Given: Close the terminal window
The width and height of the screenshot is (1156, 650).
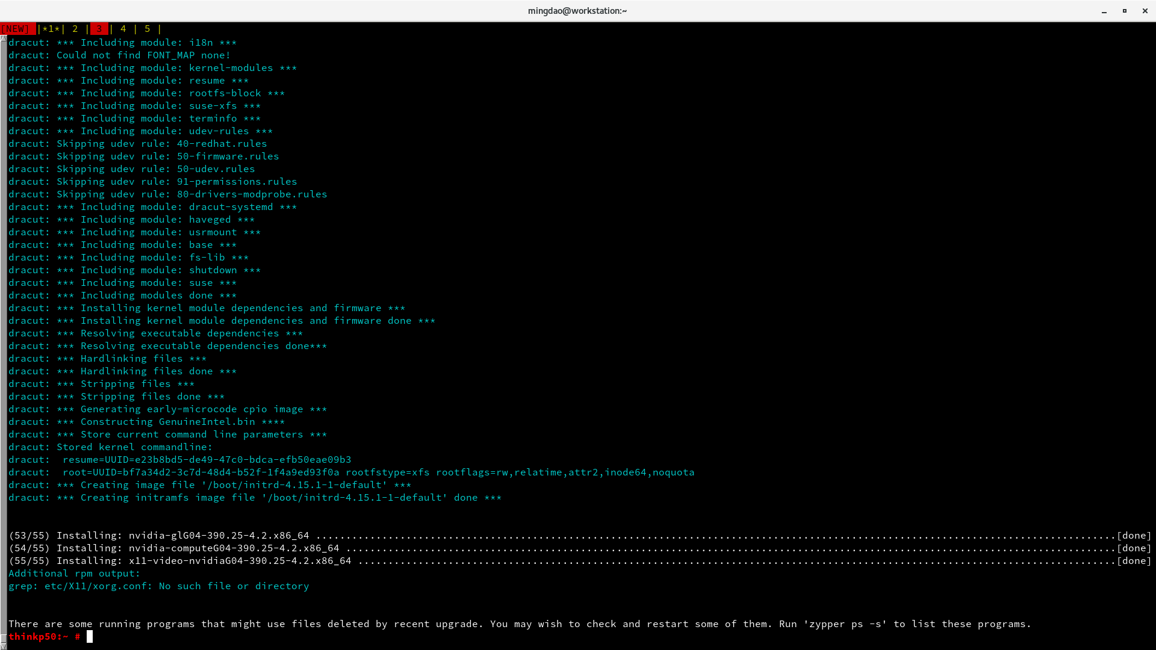Looking at the screenshot, I should [x=1145, y=11].
